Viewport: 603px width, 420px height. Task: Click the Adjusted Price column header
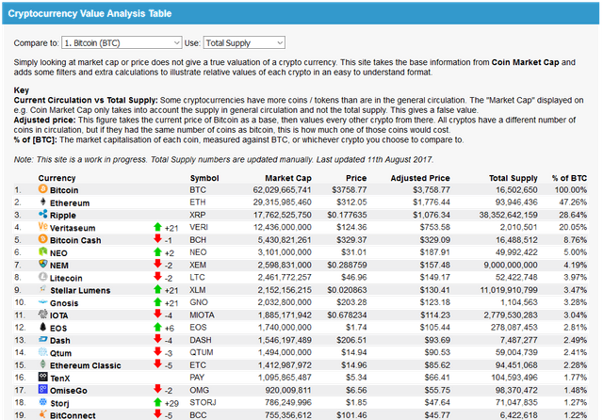pyautogui.click(x=420, y=178)
